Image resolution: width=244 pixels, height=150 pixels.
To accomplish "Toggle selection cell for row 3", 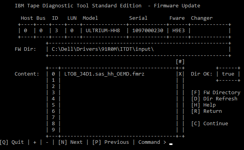I will (180, 93).
